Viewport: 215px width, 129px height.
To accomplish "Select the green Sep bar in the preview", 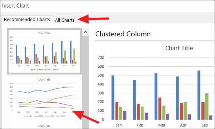I will click(207, 107).
